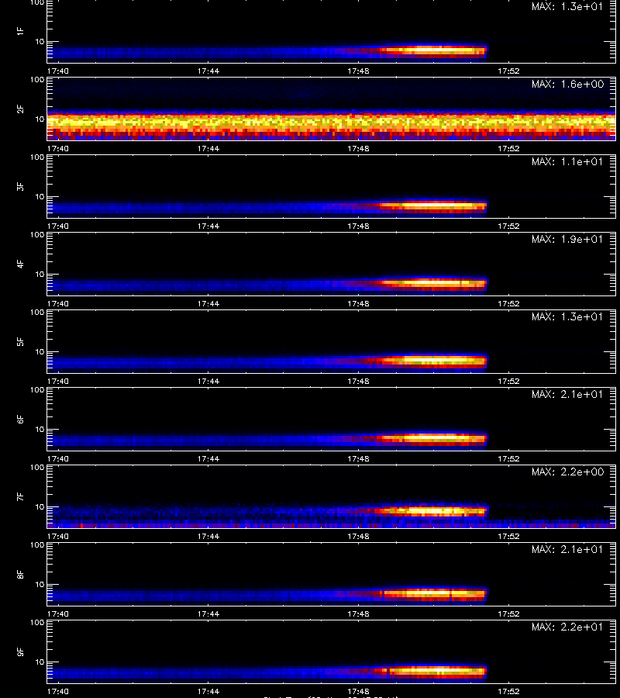Click the 10 y-axis tick label in panel 2F

[x=40, y=119]
